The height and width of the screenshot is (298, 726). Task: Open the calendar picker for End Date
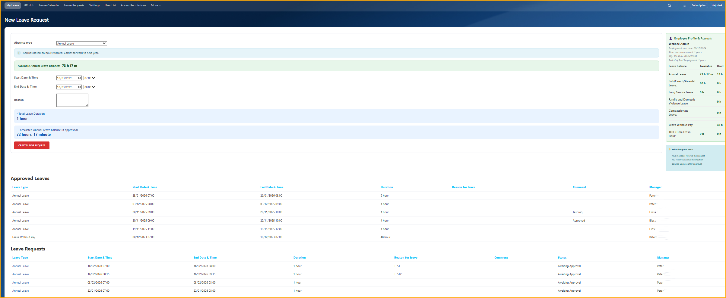(80, 87)
